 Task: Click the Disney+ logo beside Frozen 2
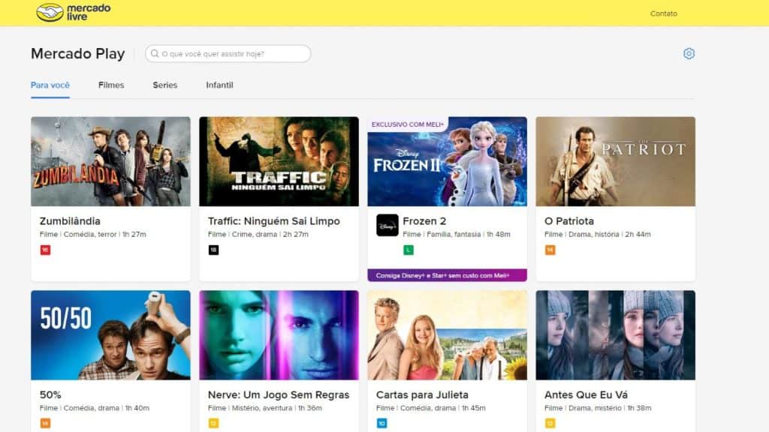click(387, 225)
